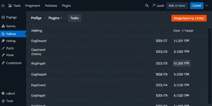Click the icon beside Loɛal
212x106 pixels.
click(x=154, y=6)
